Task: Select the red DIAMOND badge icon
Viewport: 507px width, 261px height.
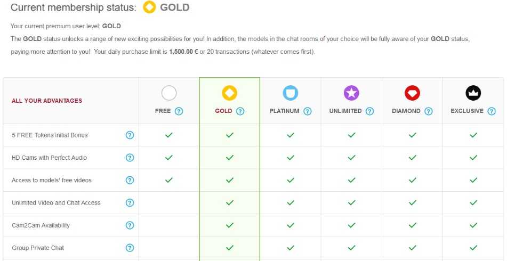Action: 412,93
